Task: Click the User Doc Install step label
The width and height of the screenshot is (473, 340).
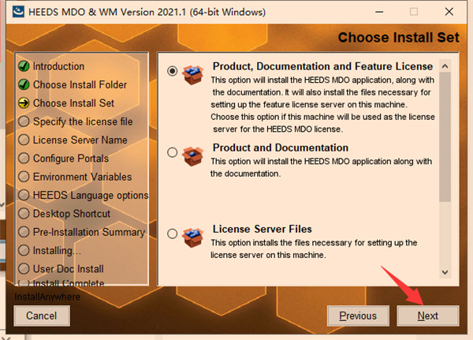Action: click(68, 269)
